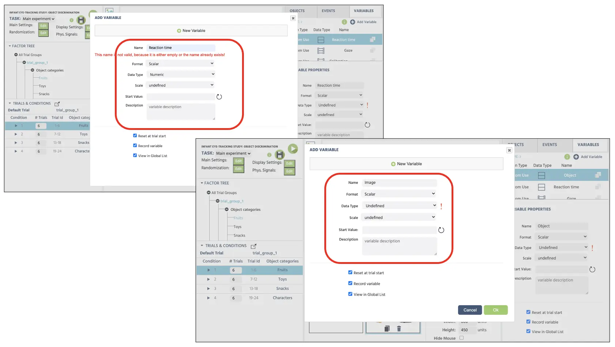The width and height of the screenshot is (615, 347).
Task: Open Trials & Conditions pop-out icon, lower-right screenshot
Action: (x=253, y=246)
